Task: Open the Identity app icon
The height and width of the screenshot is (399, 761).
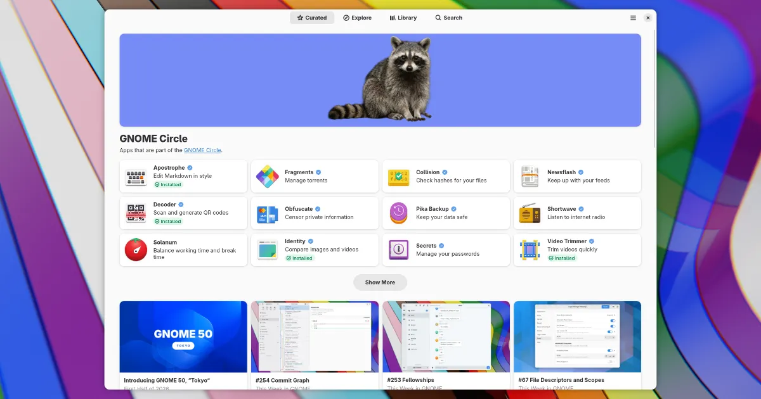Action: coord(268,250)
